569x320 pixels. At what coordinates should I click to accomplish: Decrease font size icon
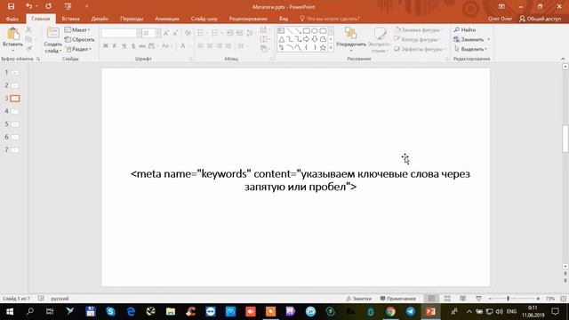coord(175,34)
